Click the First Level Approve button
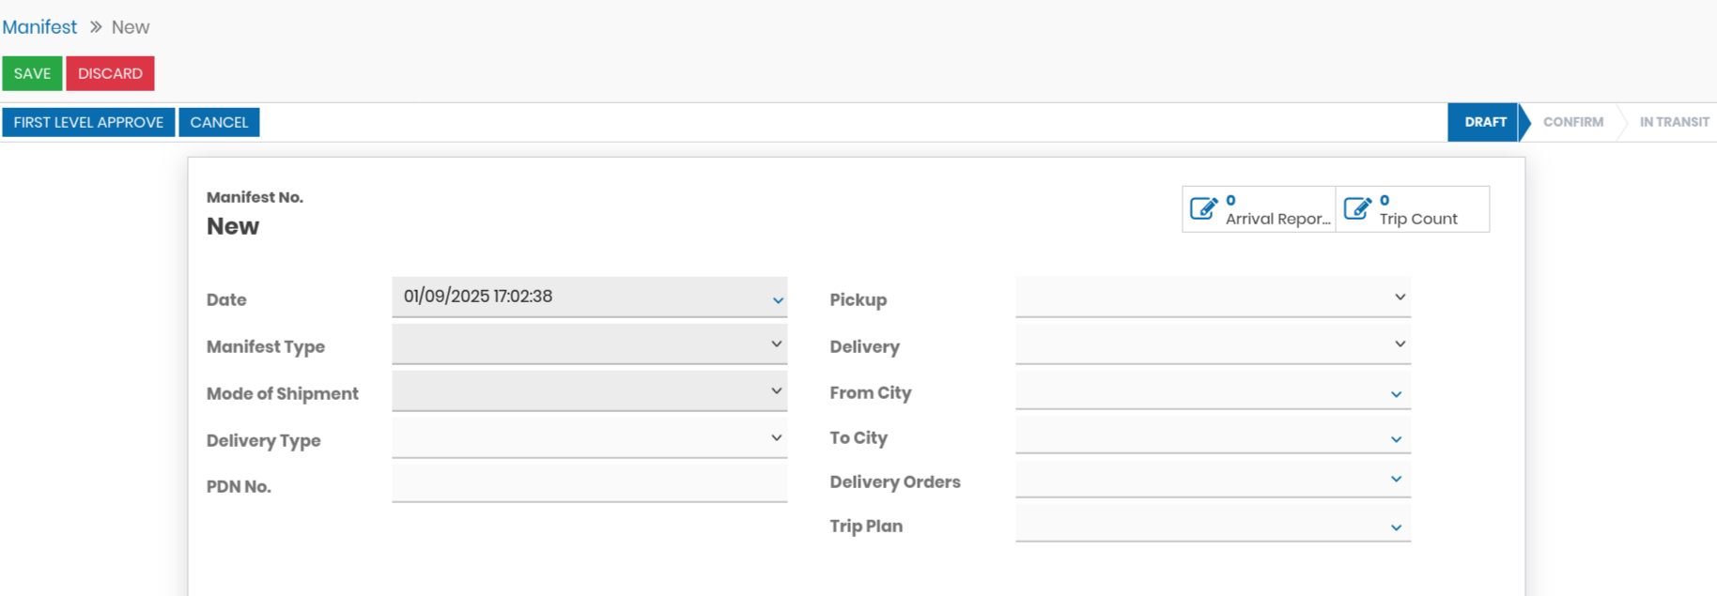Viewport: 1717px width, 596px height. click(x=88, y=122)
